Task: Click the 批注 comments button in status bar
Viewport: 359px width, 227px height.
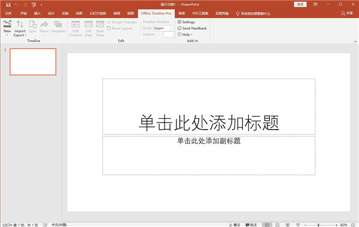Action: pos(251,225)
